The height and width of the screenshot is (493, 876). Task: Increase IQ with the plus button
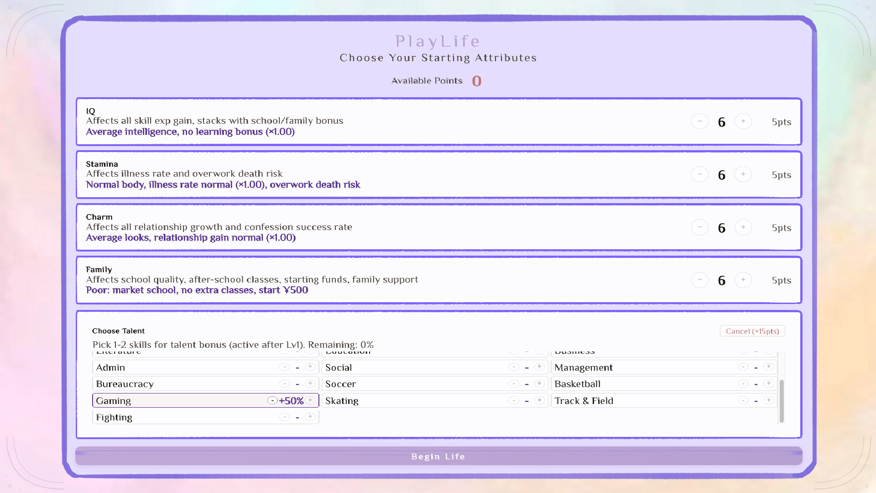[x=743, y=121]
